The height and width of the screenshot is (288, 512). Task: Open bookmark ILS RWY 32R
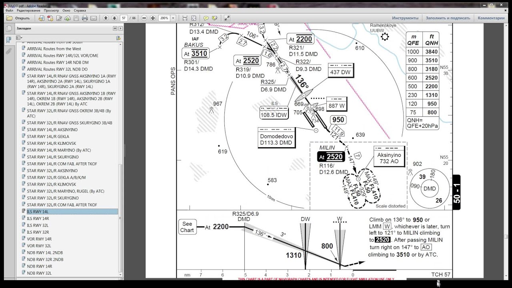(38, 232)
